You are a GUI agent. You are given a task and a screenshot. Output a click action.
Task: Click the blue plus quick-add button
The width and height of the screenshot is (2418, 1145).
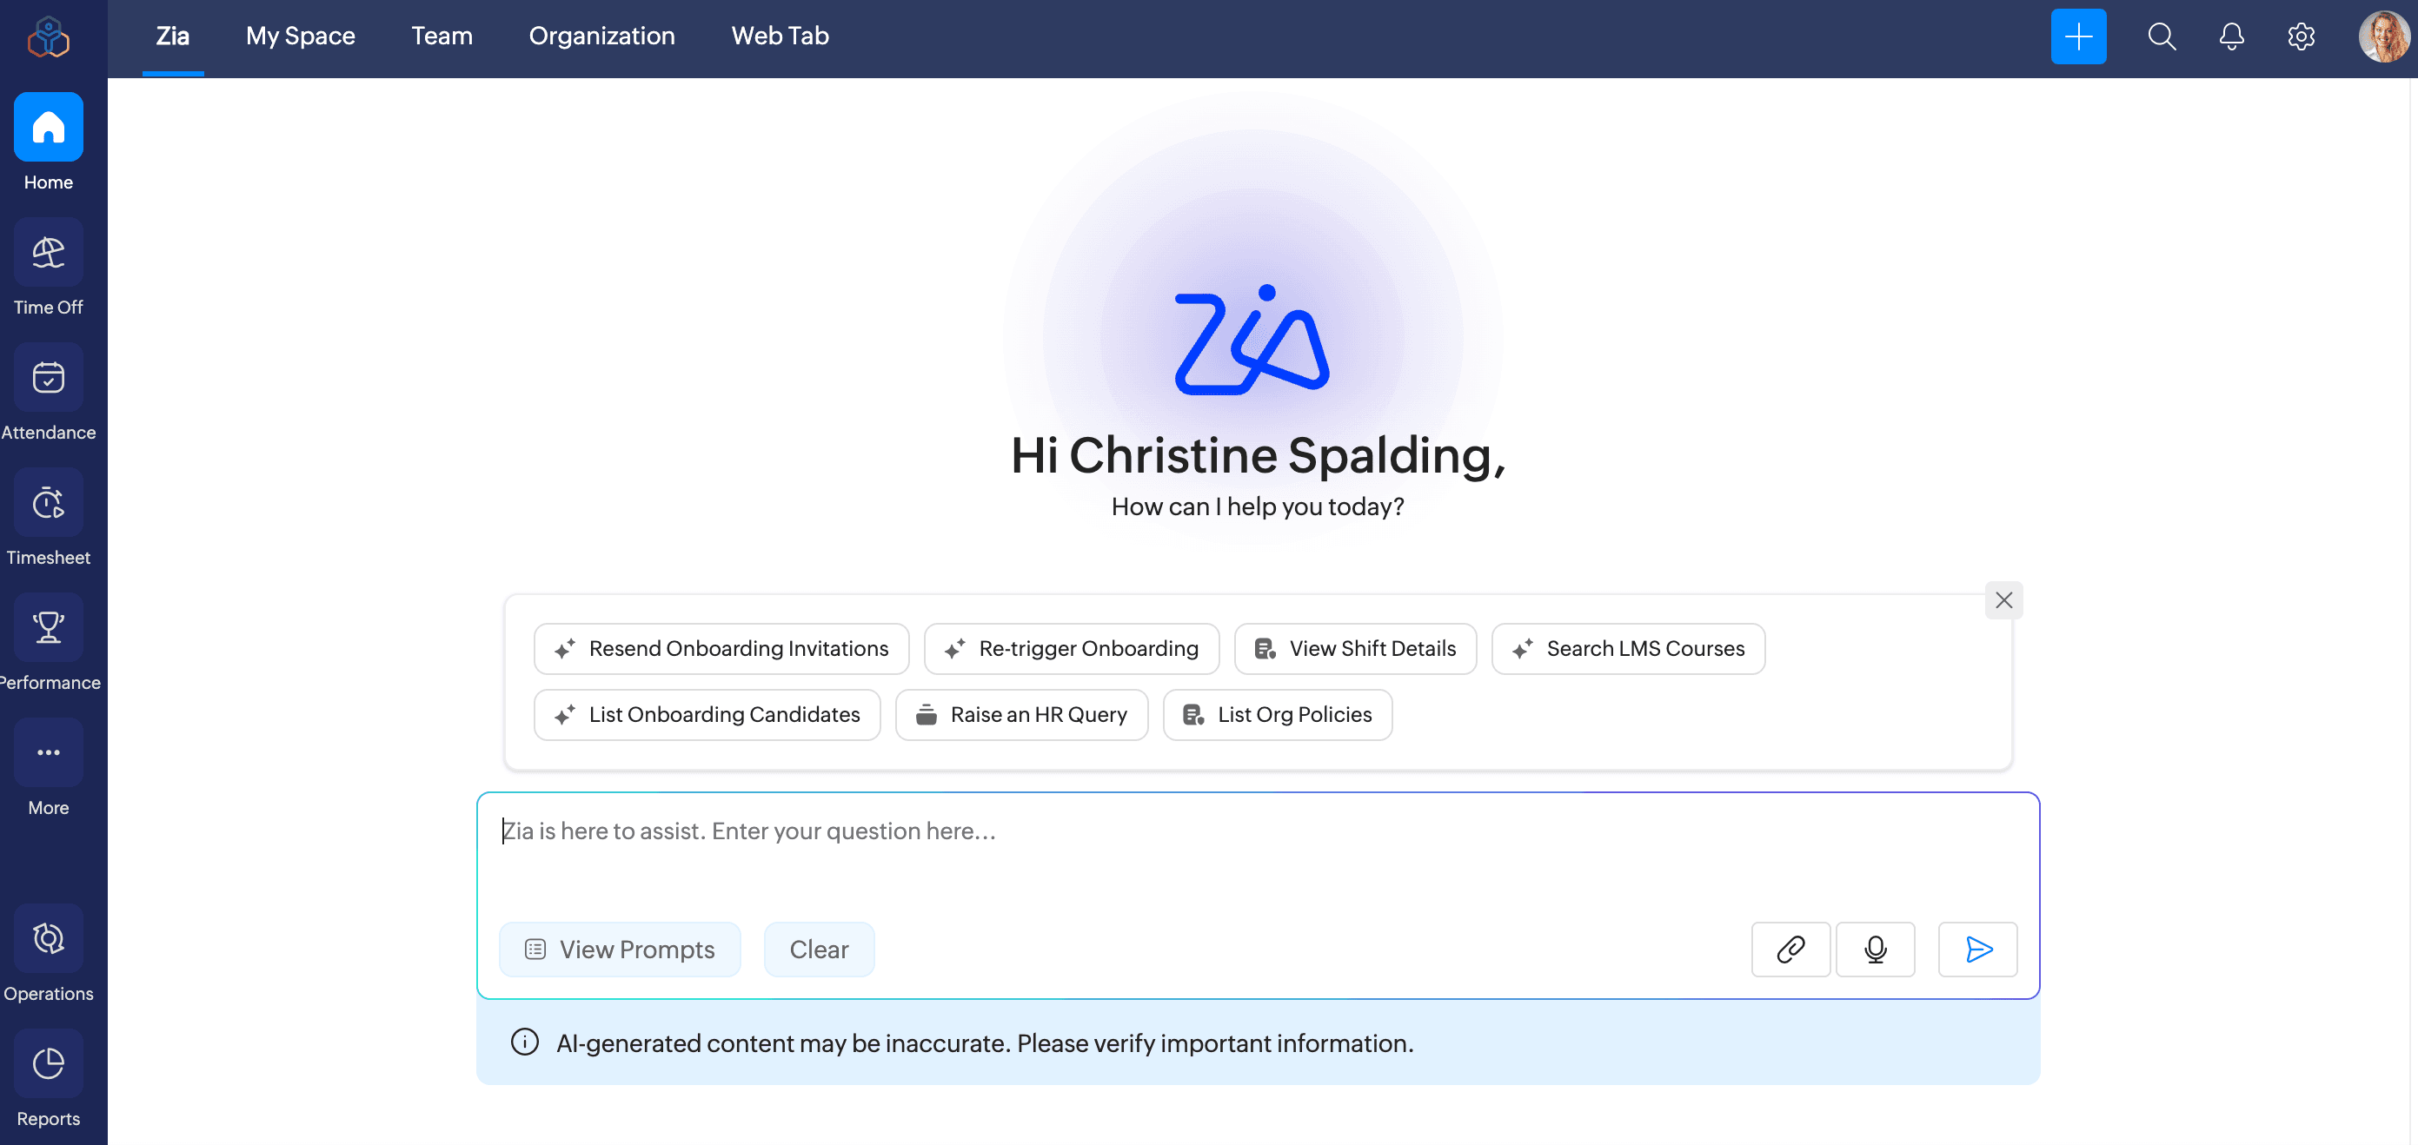click(x=2078, y=36)
